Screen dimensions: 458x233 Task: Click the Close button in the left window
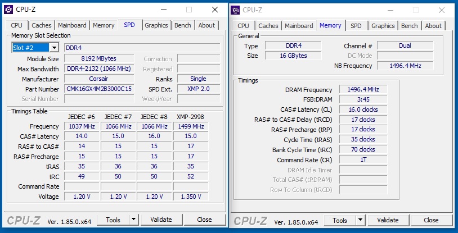204,220
